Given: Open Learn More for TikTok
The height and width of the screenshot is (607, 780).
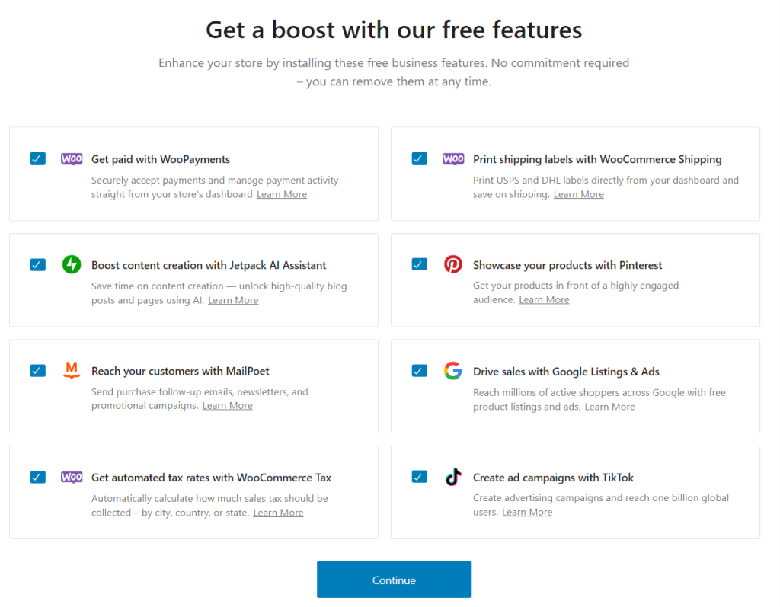Looking at the screenshot, I should click(x=527, y=511).
